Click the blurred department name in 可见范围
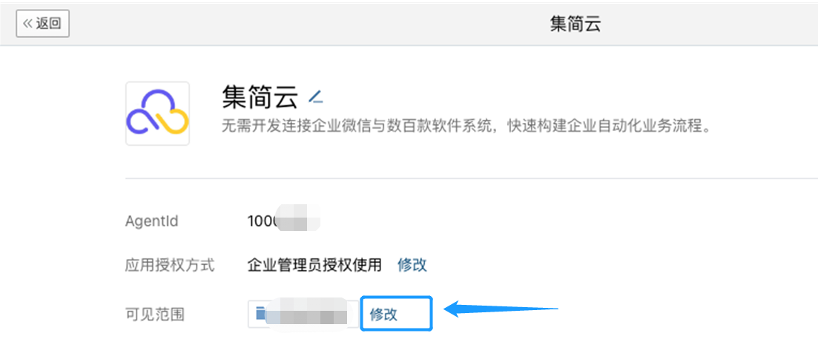The height and width of the screenshot is (353, 818). 308,315
